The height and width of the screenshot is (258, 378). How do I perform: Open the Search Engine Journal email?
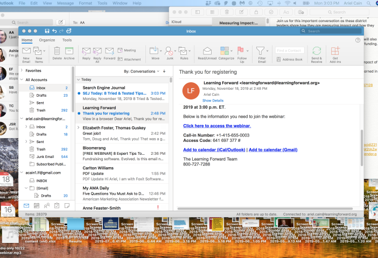122,93
